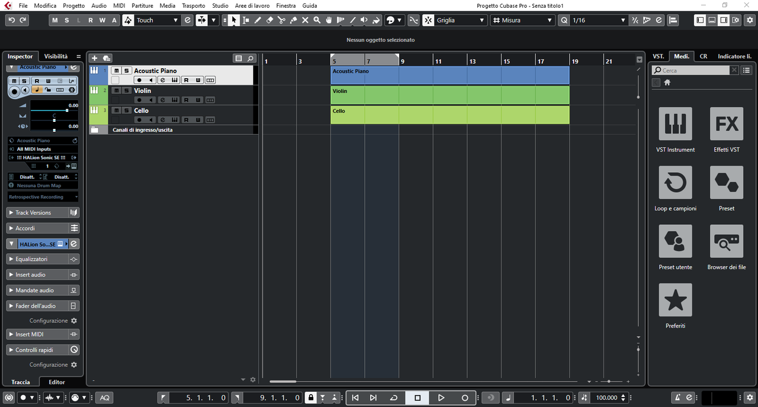Image resolution: width=758 pixels, height=407 pixels.
Task: Click the Stop transport button
Action: 417,398
